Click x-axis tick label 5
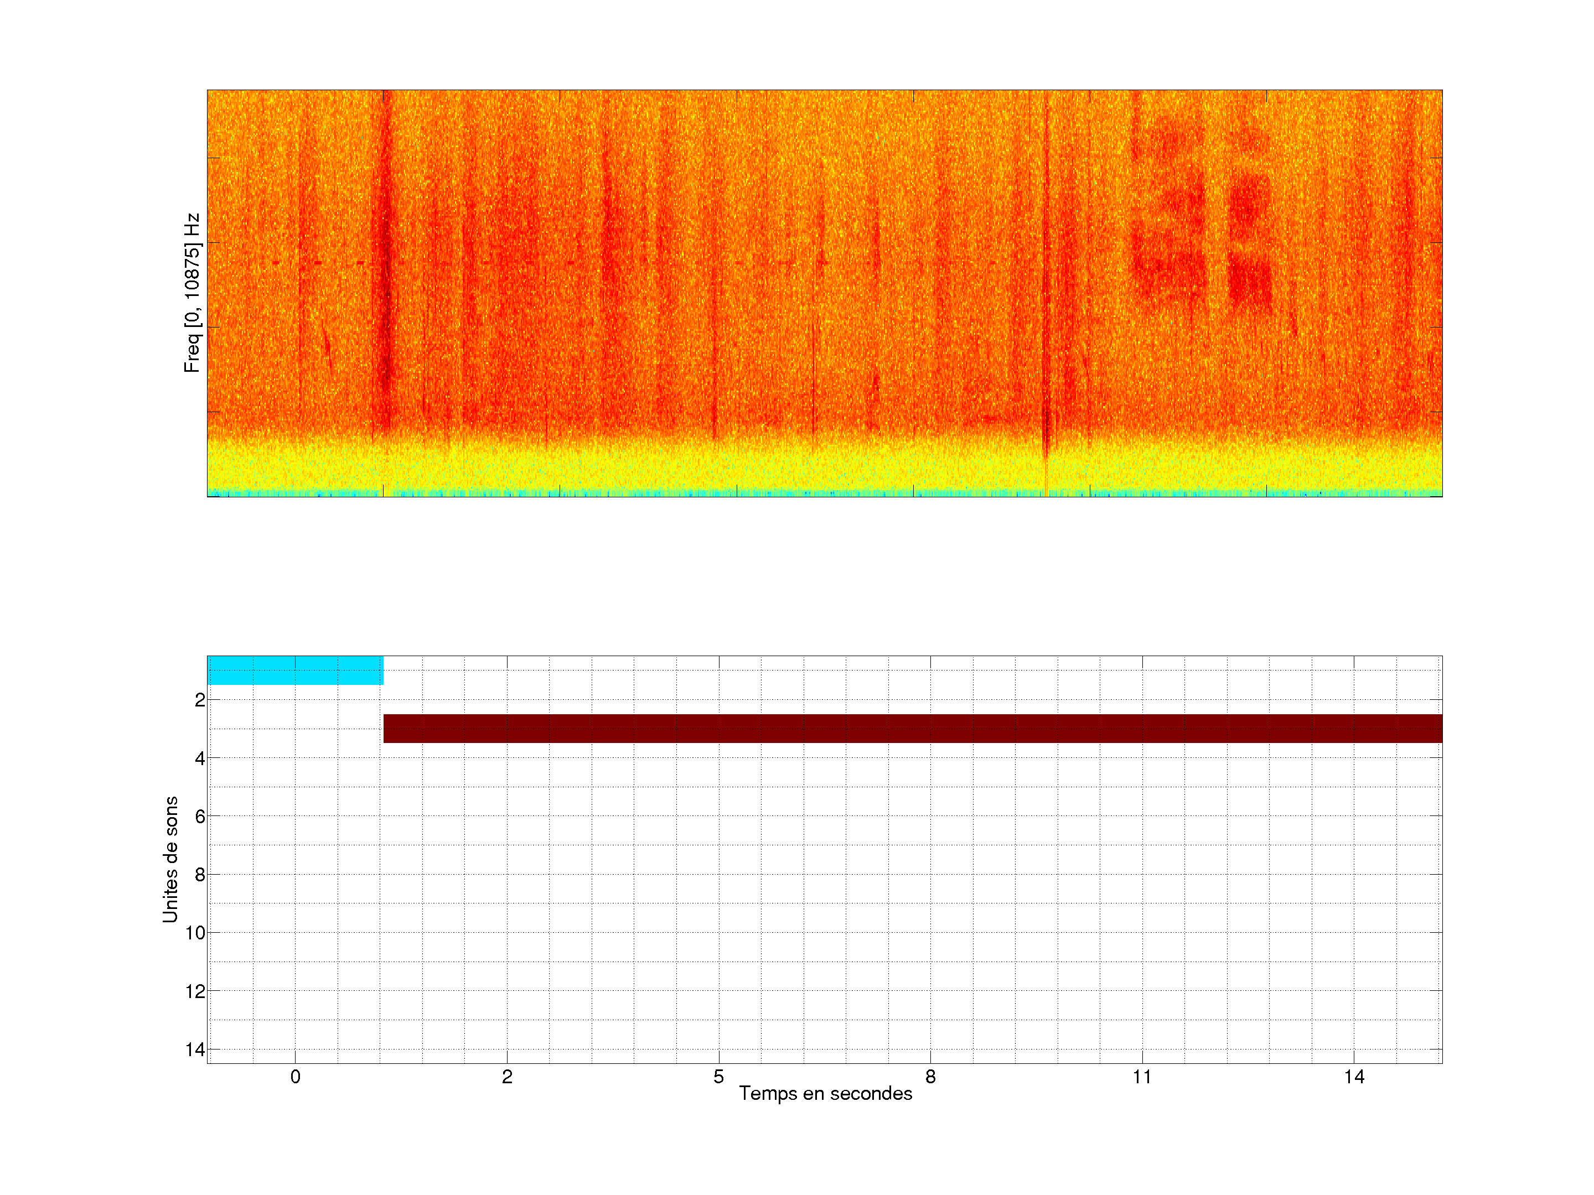The width and height of the screenshot is (1594, 1195). pyautogui.click(x=718, y=1077)
